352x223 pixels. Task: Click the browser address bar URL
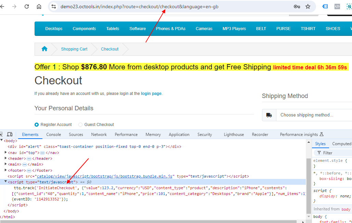coord(140,6)
